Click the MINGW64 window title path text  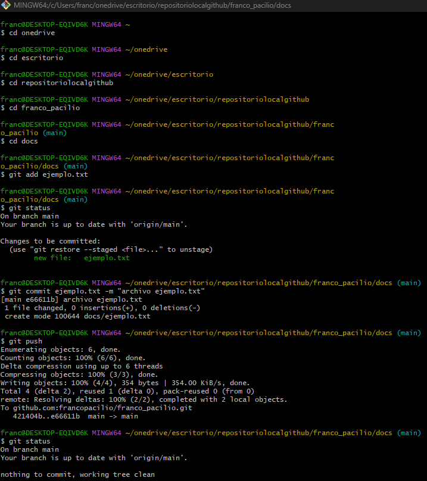point(152,5)
